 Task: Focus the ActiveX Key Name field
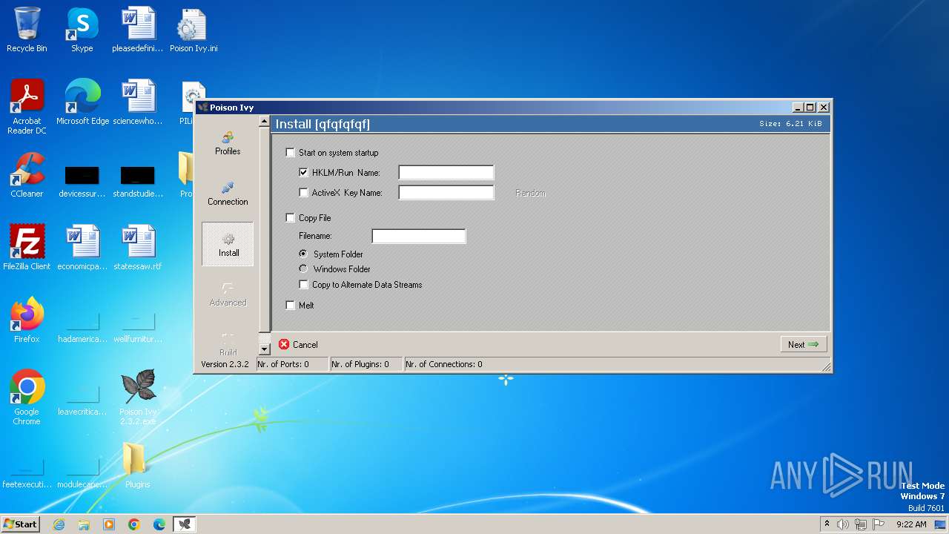point(446,193)
